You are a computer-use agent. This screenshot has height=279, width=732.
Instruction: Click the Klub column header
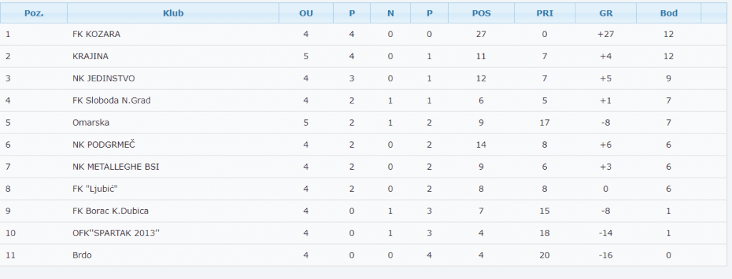click(173, 13)
